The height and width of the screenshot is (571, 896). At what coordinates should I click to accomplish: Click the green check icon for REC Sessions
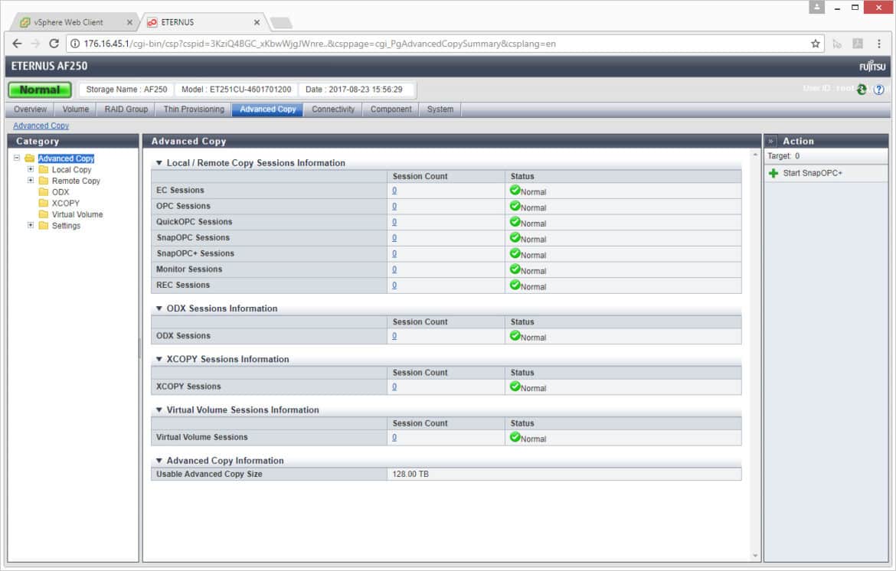point(515,285)
